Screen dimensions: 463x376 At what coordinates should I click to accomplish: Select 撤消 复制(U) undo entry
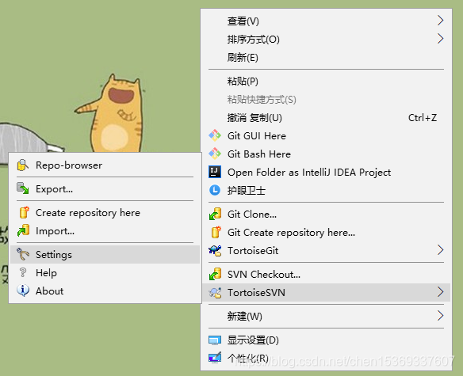[326, 118]
